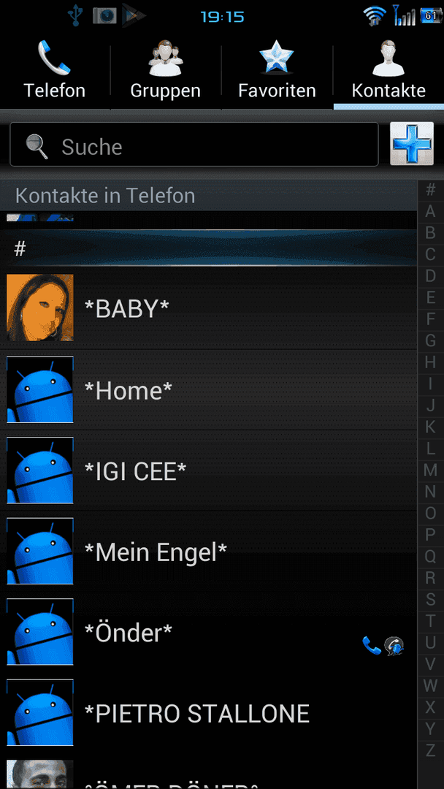The image size is (444, 789).
Task: Focus the Suche search field
Action: point(194,144)
